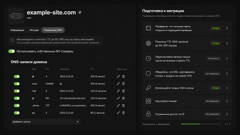Edit the _dmarc TXT record

click(118, 106)
